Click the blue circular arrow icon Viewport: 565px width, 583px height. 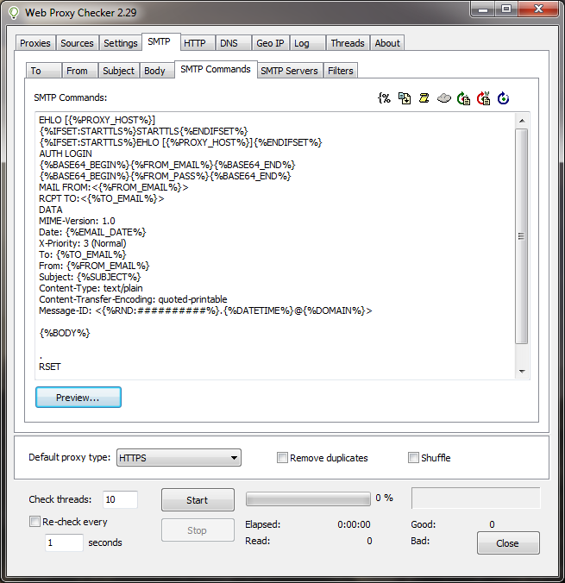[503, 98]
